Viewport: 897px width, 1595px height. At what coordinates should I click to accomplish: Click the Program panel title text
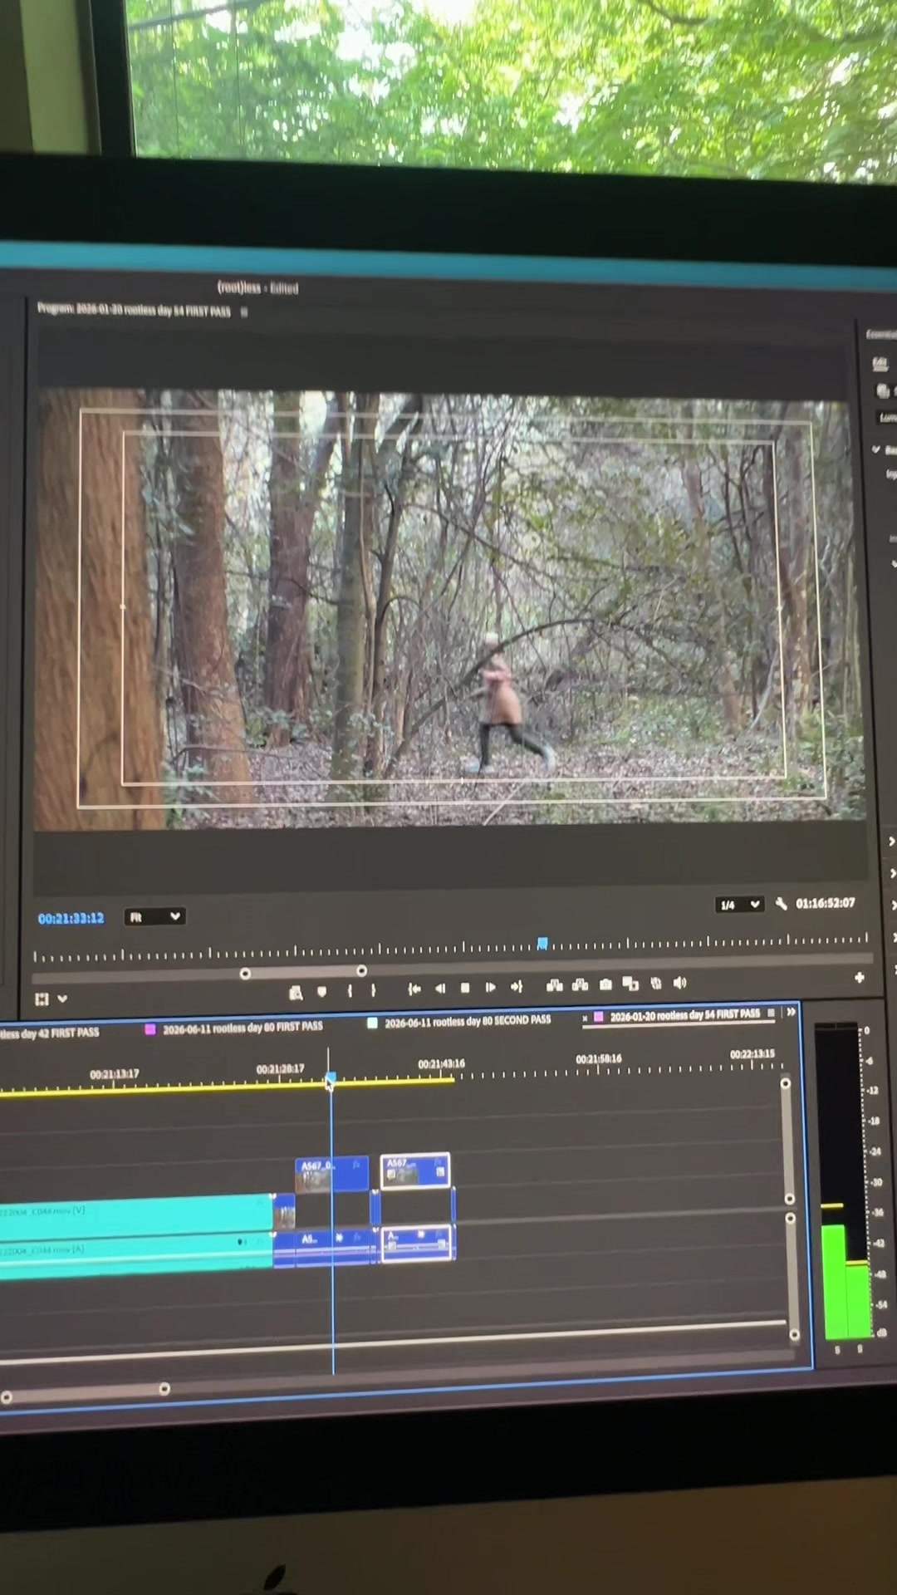pyautogui.click(x=134, y=310)
